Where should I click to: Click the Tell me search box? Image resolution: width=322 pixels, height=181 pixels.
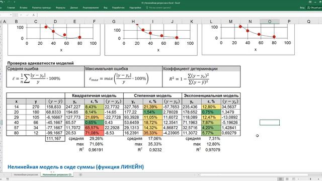[158, 8]
